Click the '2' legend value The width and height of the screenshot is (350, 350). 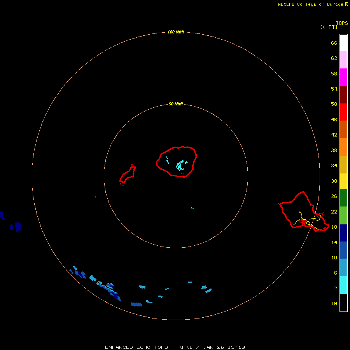pos(336,288)
